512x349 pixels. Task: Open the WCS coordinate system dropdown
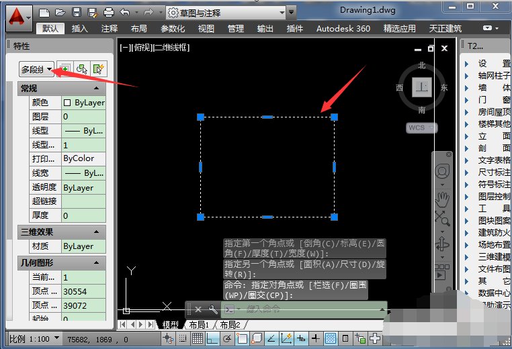[x=421, y=128]
